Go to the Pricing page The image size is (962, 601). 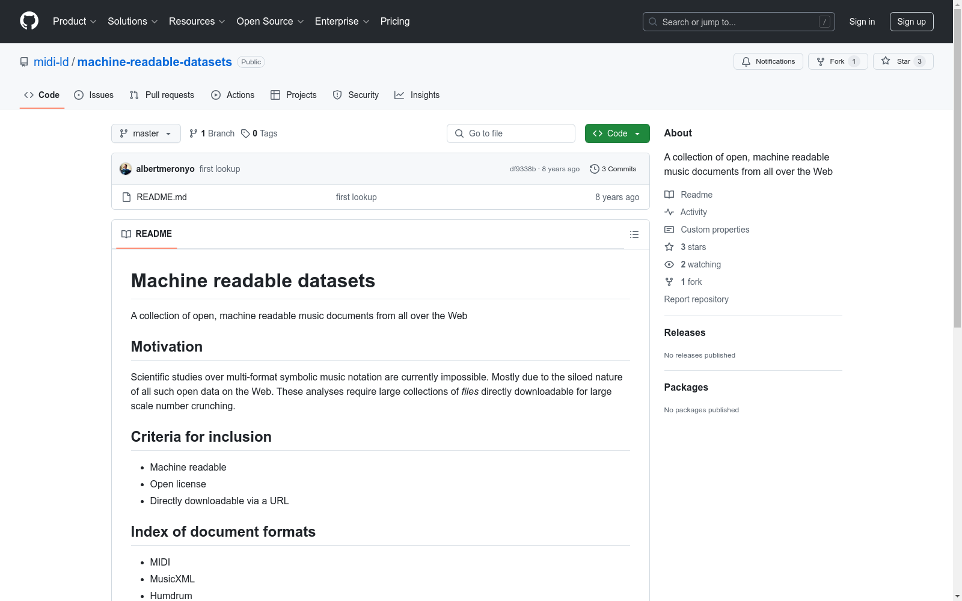tap(395, 21)
